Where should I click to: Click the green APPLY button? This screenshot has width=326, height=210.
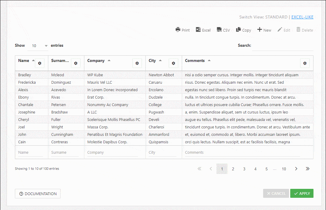coord(302,193)
